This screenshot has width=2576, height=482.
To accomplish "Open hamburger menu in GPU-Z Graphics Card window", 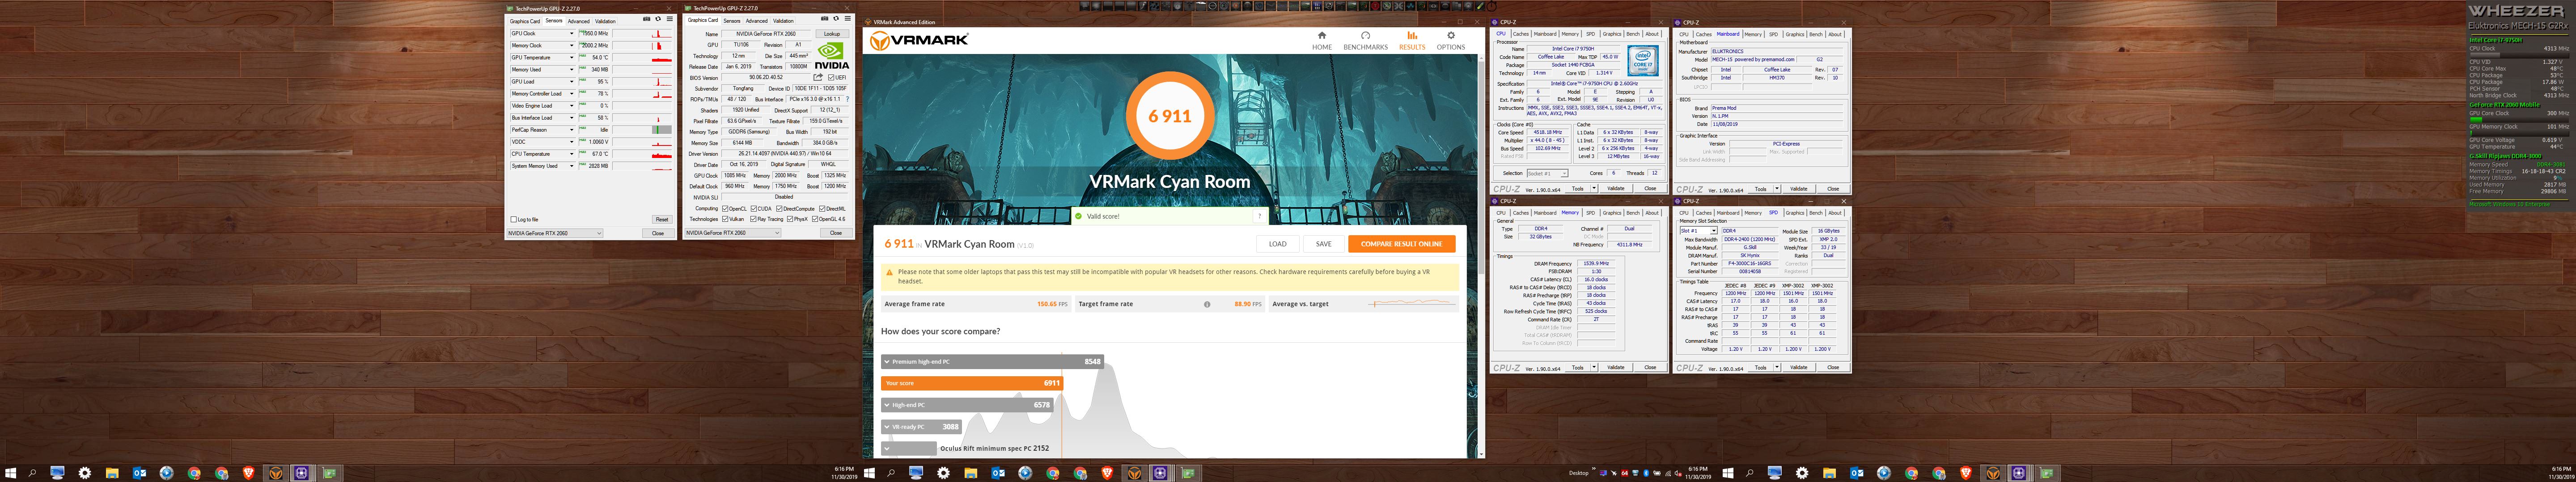I will (848, 18).
